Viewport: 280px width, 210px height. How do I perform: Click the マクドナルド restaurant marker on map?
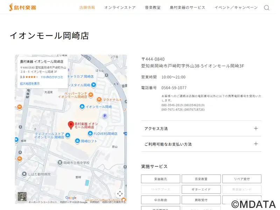point(99,99)
